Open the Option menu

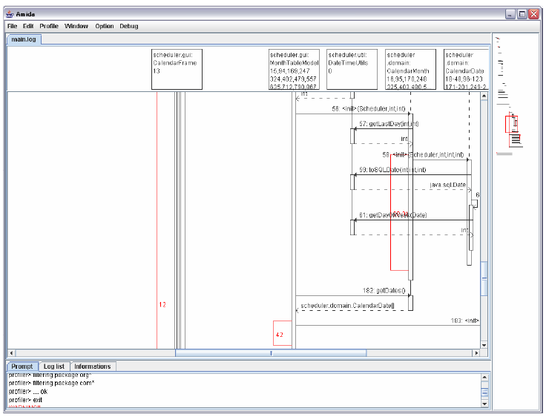coord(105,26)
